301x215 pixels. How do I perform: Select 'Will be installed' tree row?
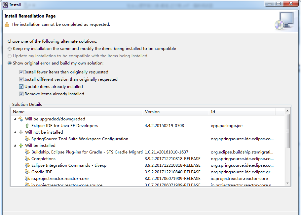click(40, 146)
